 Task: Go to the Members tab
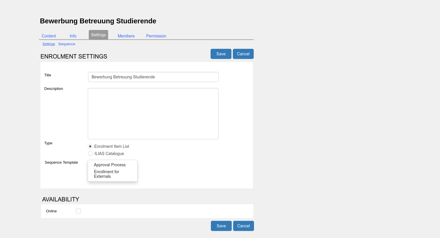click(126, 36)
